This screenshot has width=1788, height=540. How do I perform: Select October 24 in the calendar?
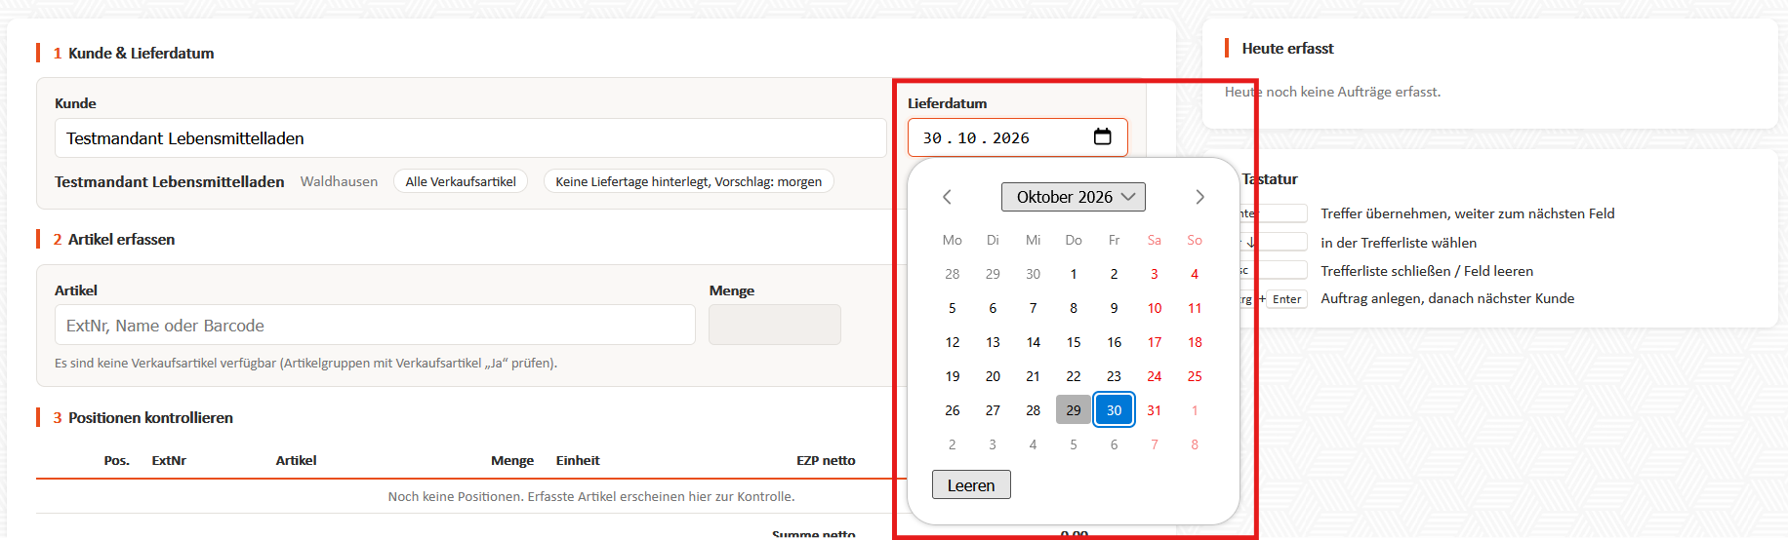coord(1155,376)
